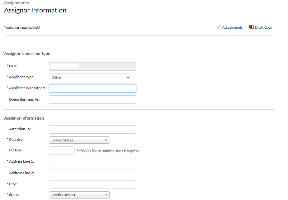Image resolution: width=288 pixels, height=200 pixels.
Task: Click the FRN field
Action: click(92, 66)
